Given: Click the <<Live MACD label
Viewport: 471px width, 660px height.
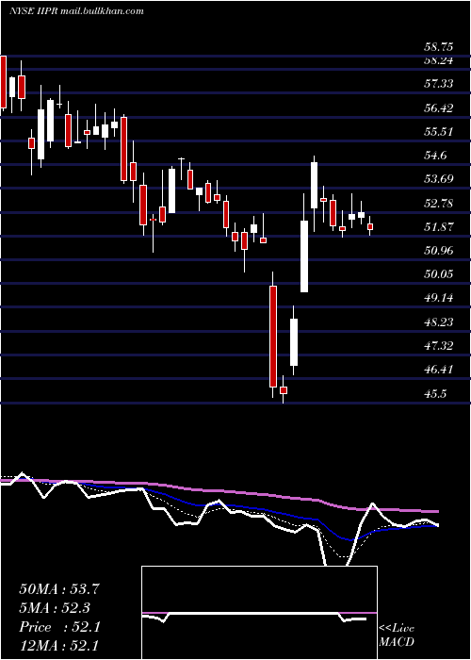Looking at the screenshot, I should pos(397,635).
